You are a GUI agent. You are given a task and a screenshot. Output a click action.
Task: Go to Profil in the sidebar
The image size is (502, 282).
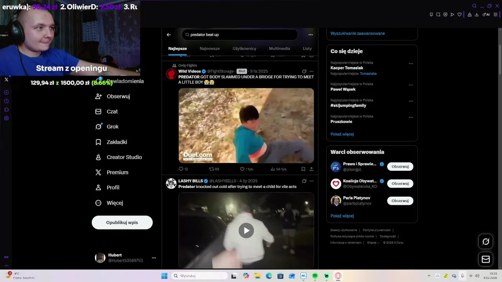(x=107, y=188)
